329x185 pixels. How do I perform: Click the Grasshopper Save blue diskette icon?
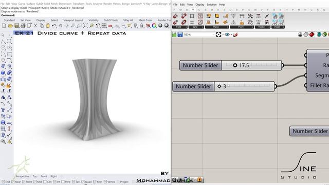180,34
